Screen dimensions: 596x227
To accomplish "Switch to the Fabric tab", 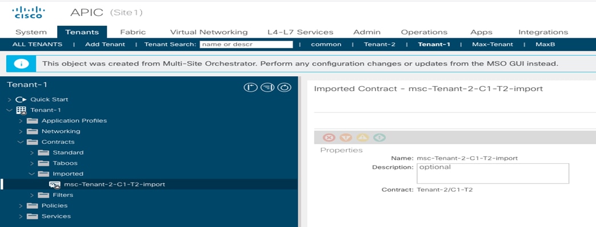I will [133, 33].
